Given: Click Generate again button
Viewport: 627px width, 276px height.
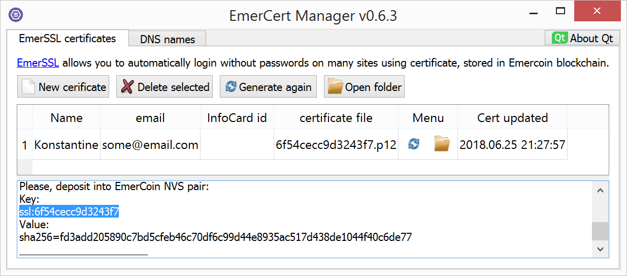Looking at the screenshot, I should (x=269, y=87).
